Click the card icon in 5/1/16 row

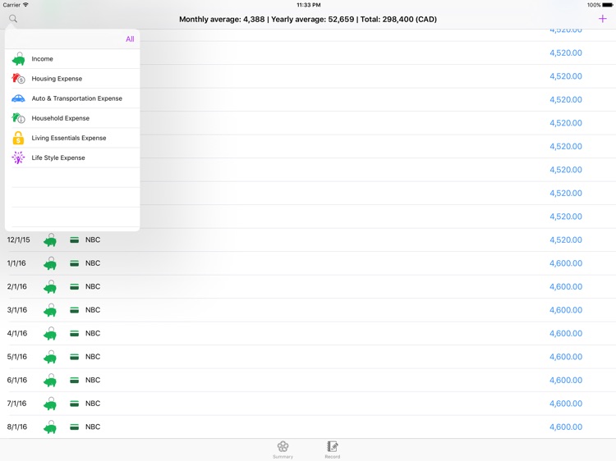pyautogui.click(x=74, y=357)
